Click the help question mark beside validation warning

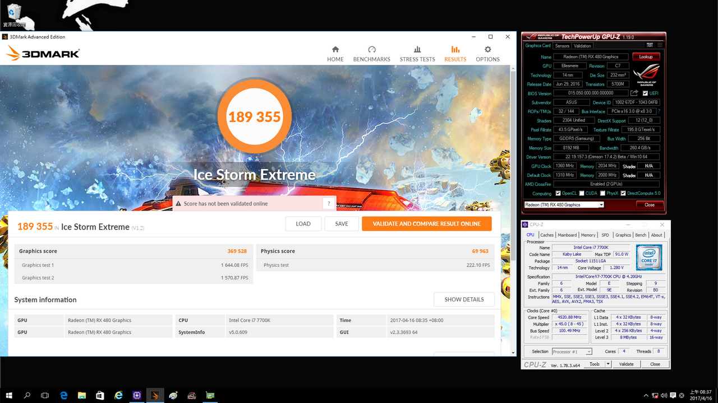329,203
